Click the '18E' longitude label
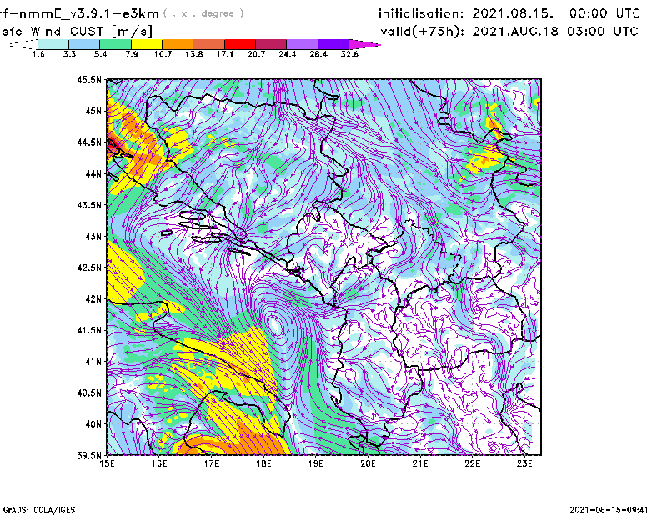667x515 pixels. coord(263,463)
